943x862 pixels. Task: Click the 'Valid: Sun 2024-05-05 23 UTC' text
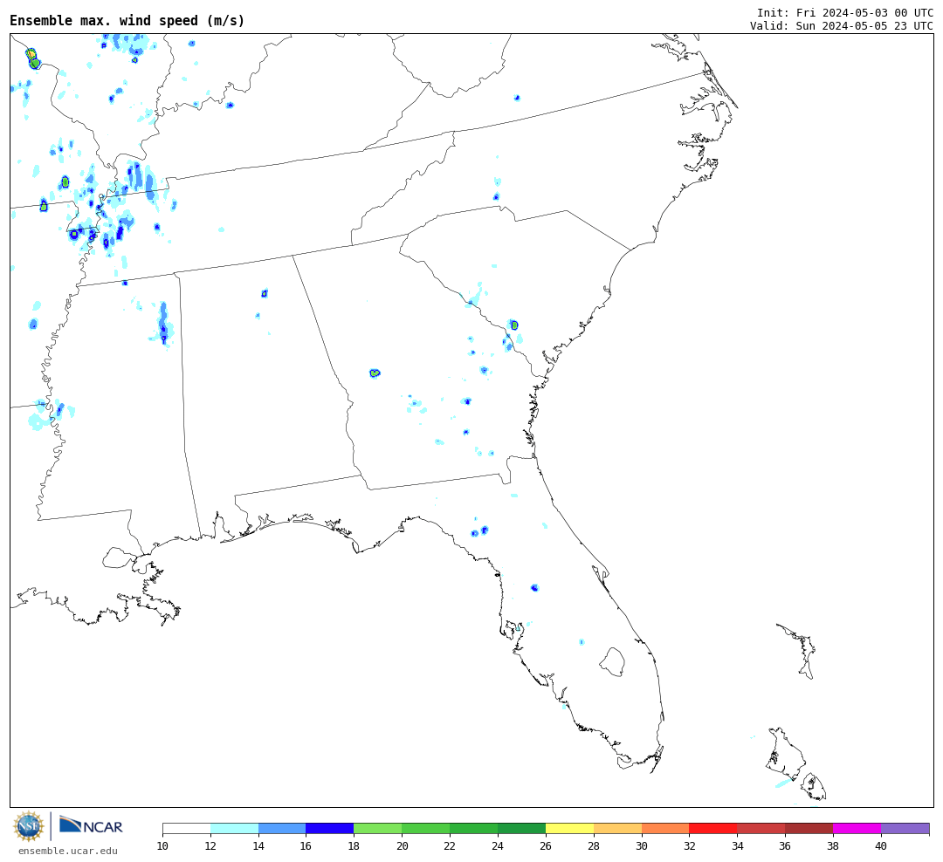pos(842,26)
